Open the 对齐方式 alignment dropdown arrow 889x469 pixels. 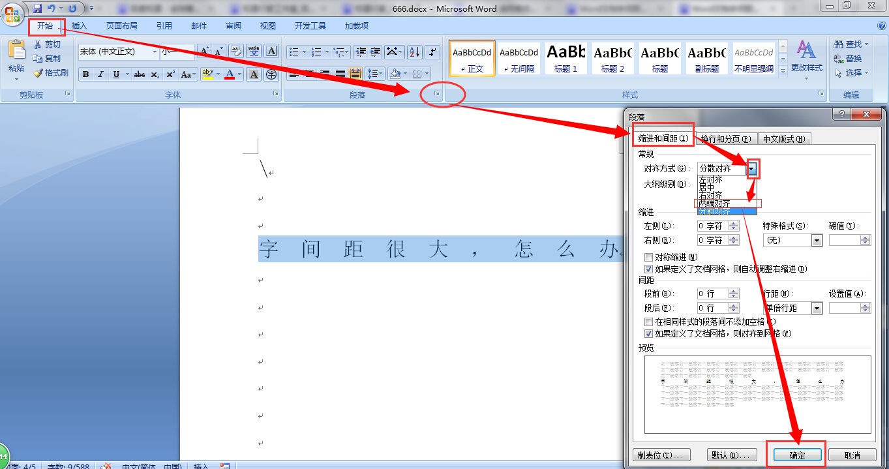pyautogui.click(x=752, y=168)
